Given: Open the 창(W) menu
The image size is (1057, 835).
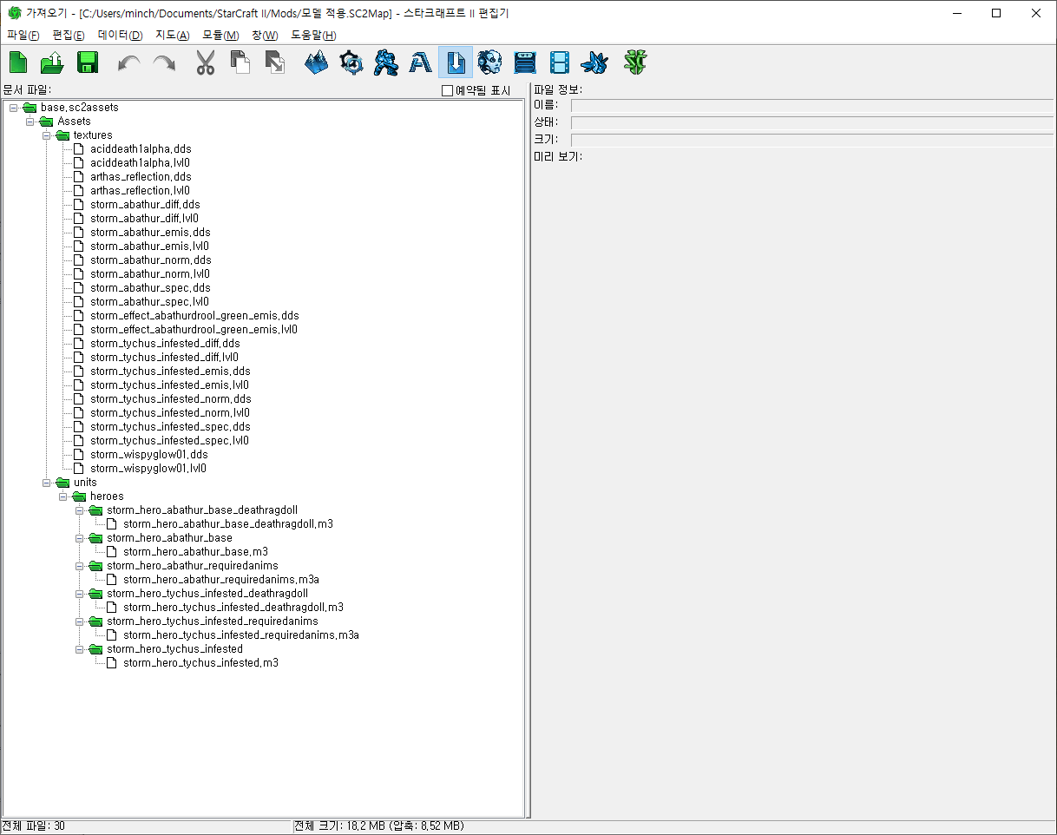Looking at the screenshot, I should (x=265, y=35).
